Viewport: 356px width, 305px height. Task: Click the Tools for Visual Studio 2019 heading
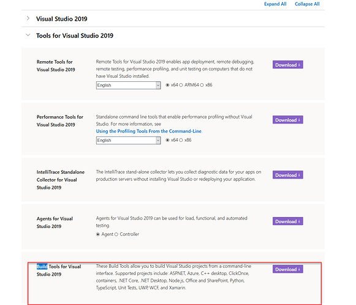click(x=75, y=35)
